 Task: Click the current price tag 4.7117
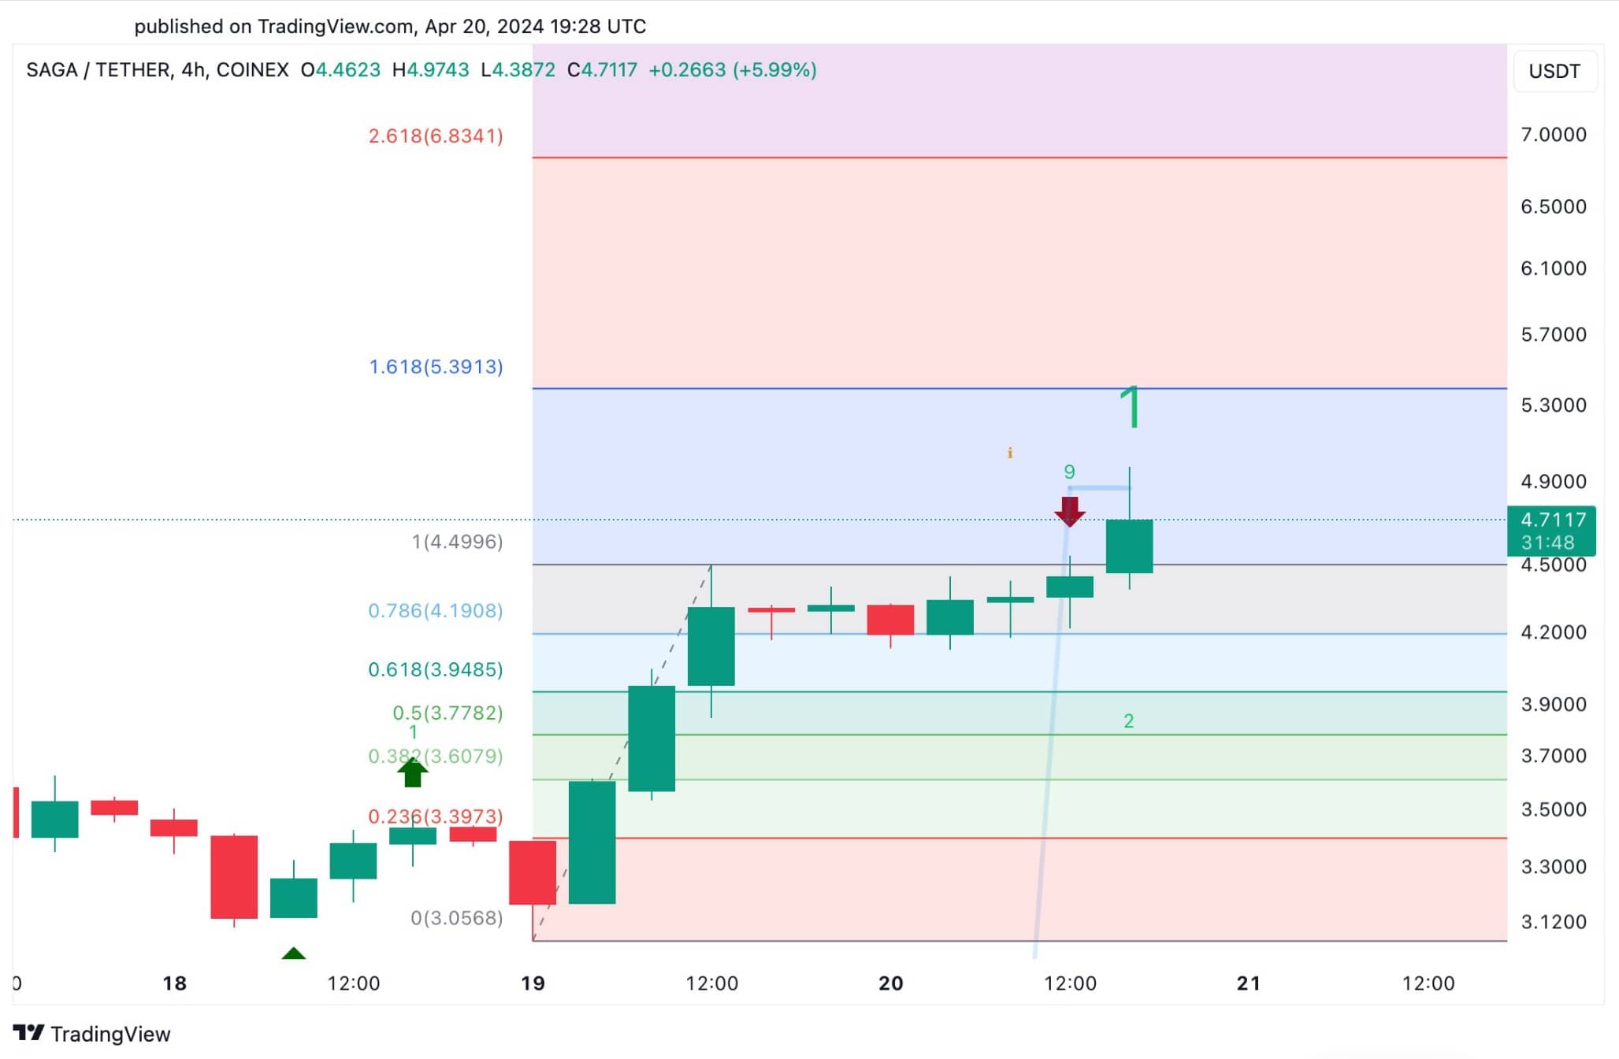coord(1551,531)
